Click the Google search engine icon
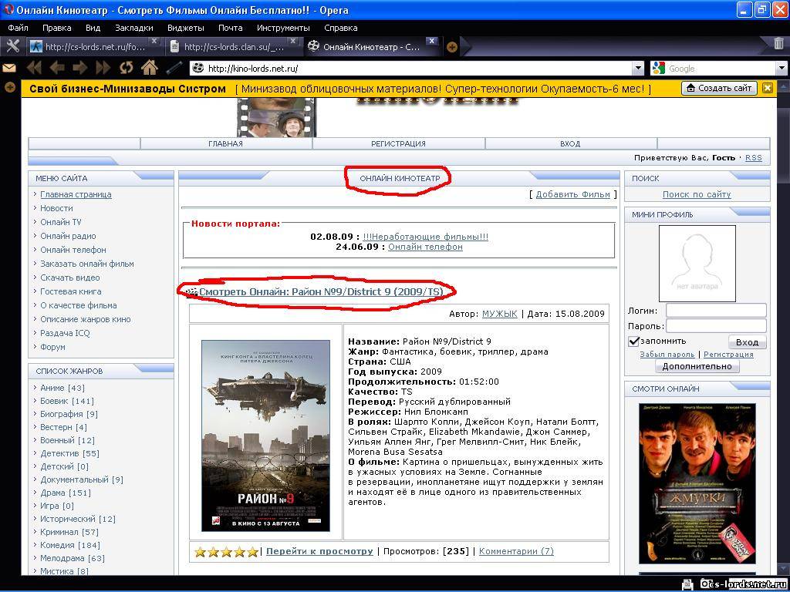The height and width of the screenshot is (592, 790). click(x=659, y=68)
